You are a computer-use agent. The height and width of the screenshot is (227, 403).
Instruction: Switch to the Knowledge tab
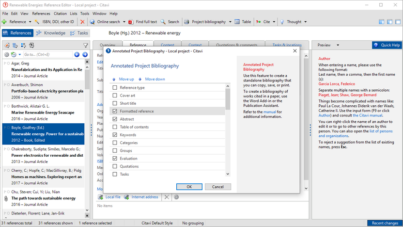coord(51,33)
